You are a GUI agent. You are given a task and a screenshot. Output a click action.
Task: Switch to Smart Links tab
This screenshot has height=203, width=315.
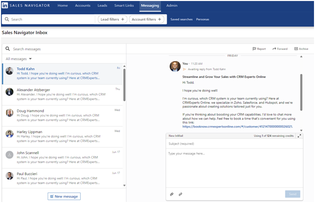pyautogui.click(x=124, y=5)
